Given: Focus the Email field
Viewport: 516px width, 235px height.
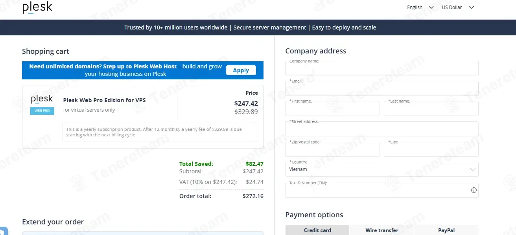Looking at the screenshot, I should 381,88.
